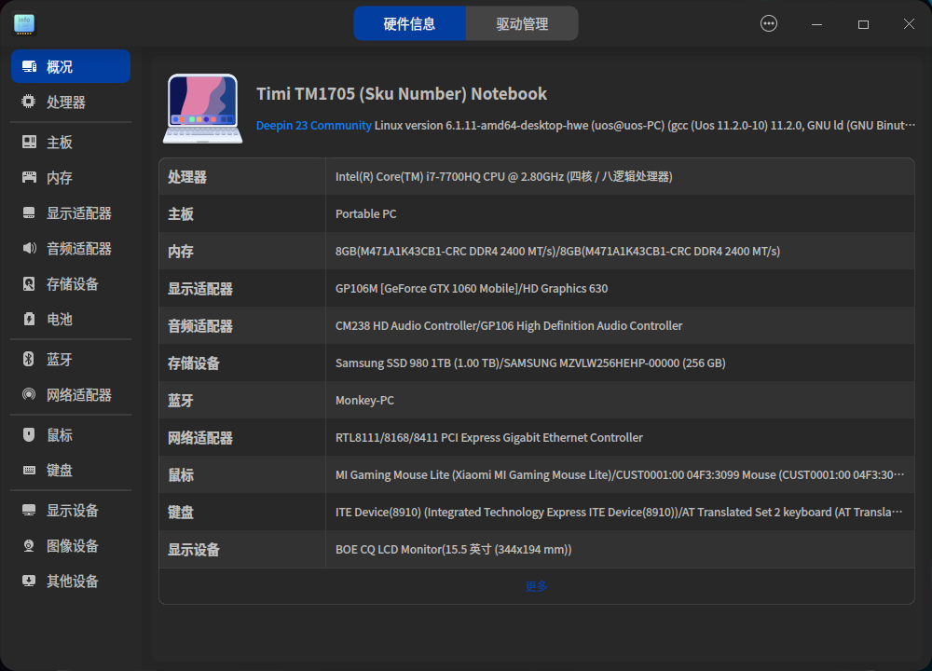
Task: Select the 显示适配器 display adapter icon
Action: [29, 212]
